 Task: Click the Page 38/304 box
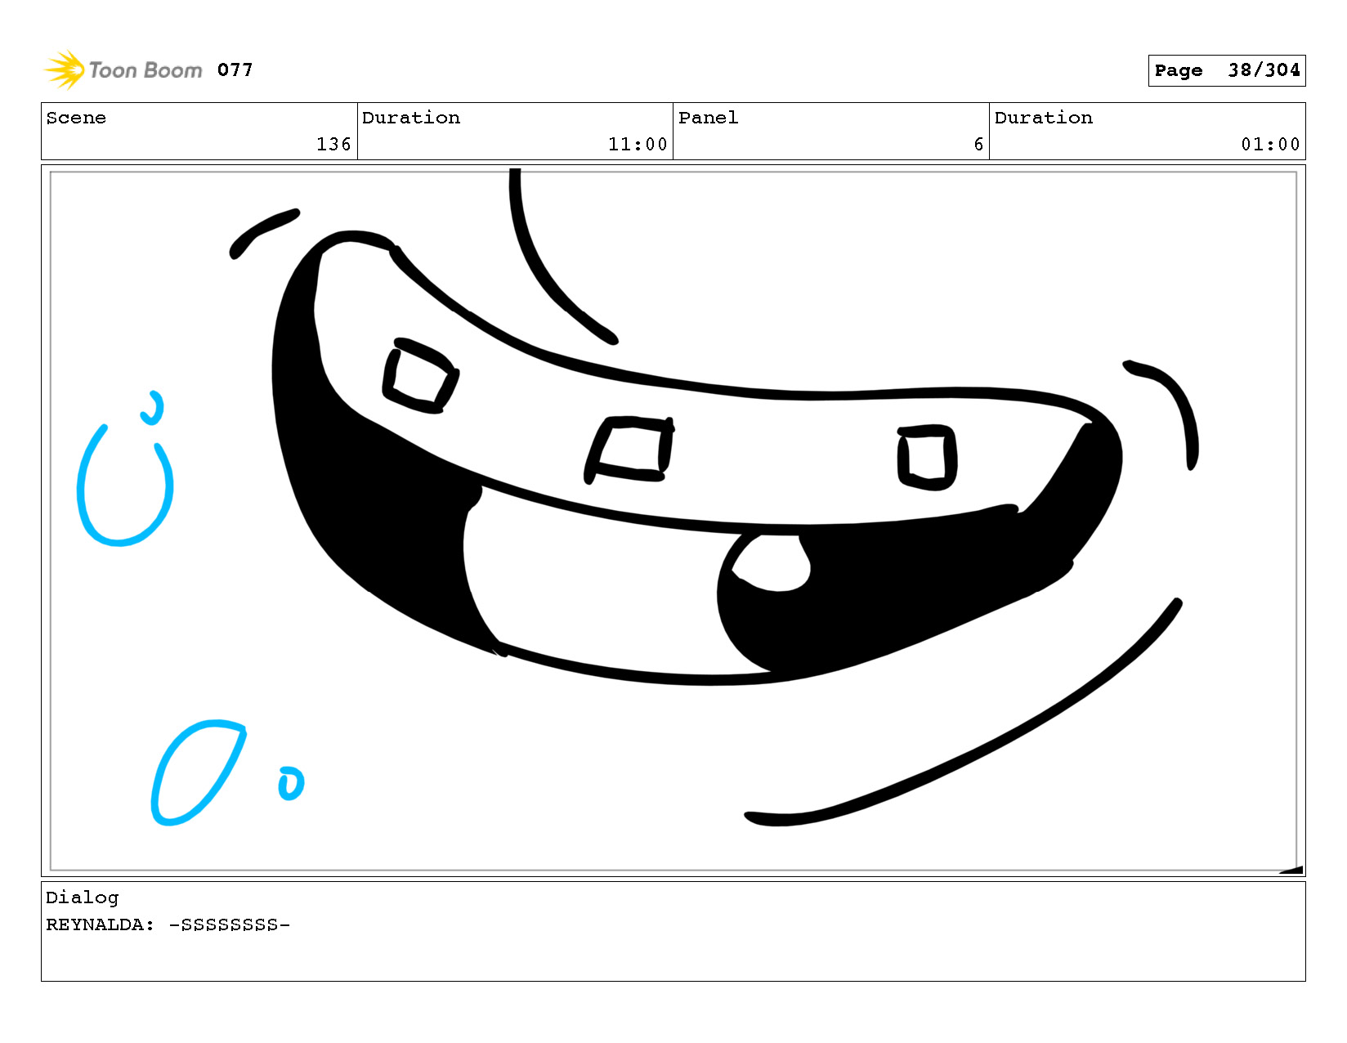click(1226, 70)
